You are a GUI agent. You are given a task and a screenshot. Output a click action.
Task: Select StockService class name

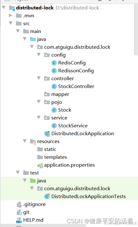coord(73,126)
